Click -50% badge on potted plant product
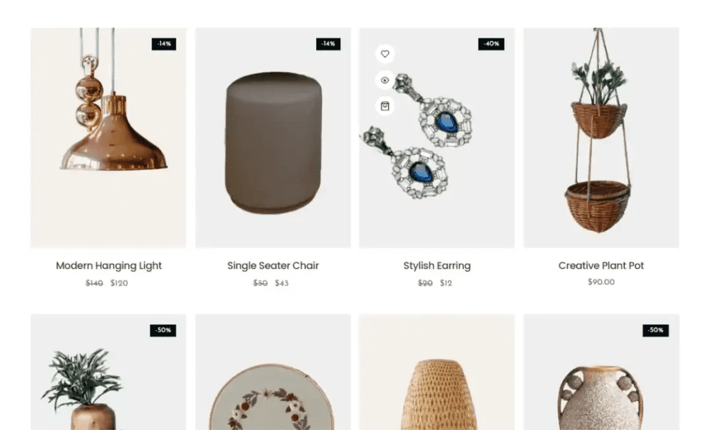Screen dimensions: 708x430 [163, 330]
